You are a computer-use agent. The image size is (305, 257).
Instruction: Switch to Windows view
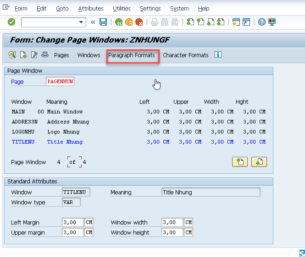(89, 55)
